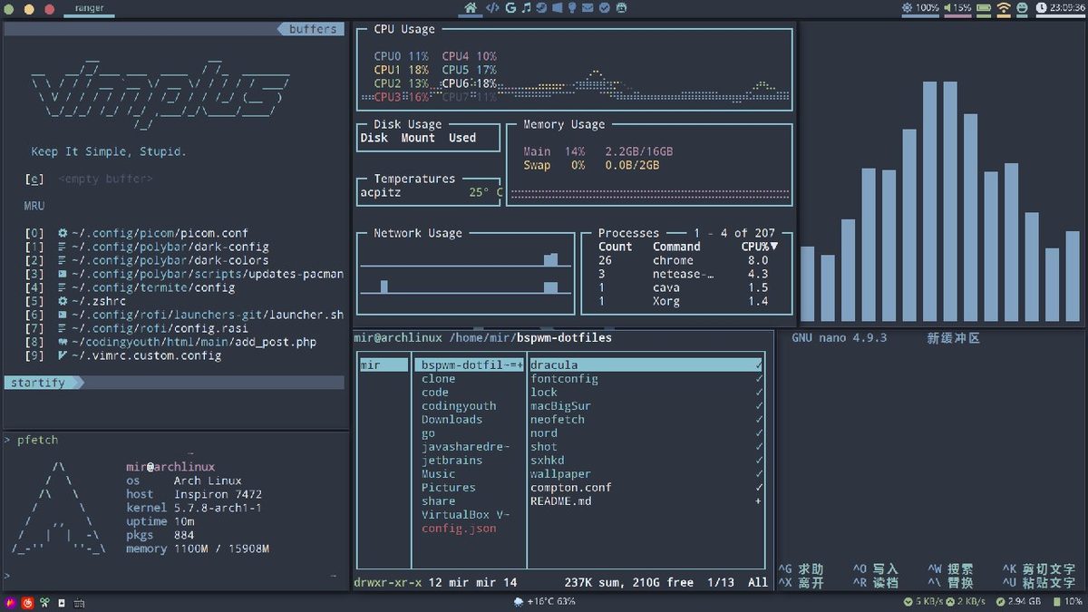
Task: Select the mir folder in ranger's parent column
Action: tap(384, 365)
